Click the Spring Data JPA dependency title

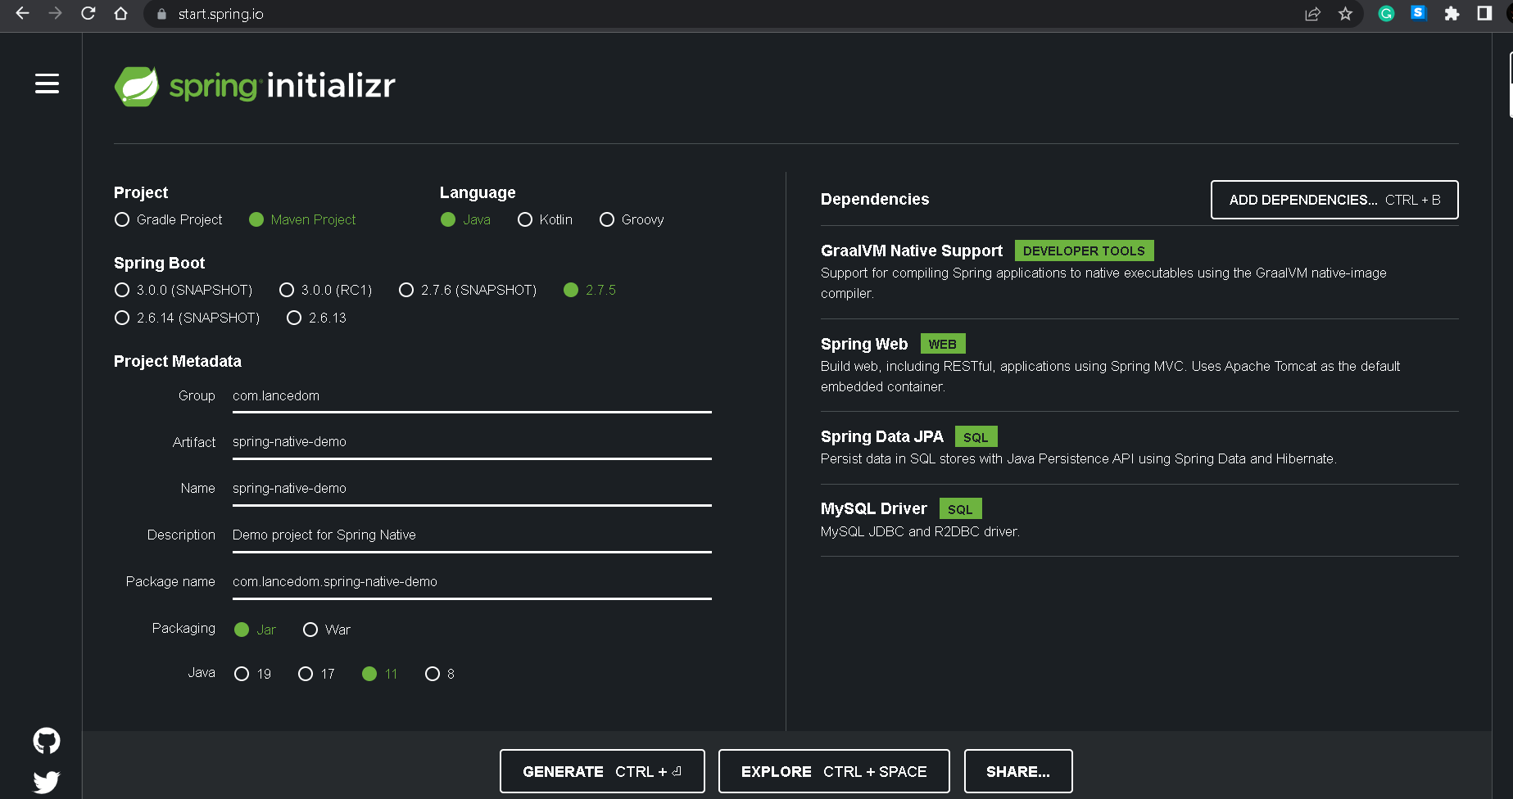click(x=882, y=436)
